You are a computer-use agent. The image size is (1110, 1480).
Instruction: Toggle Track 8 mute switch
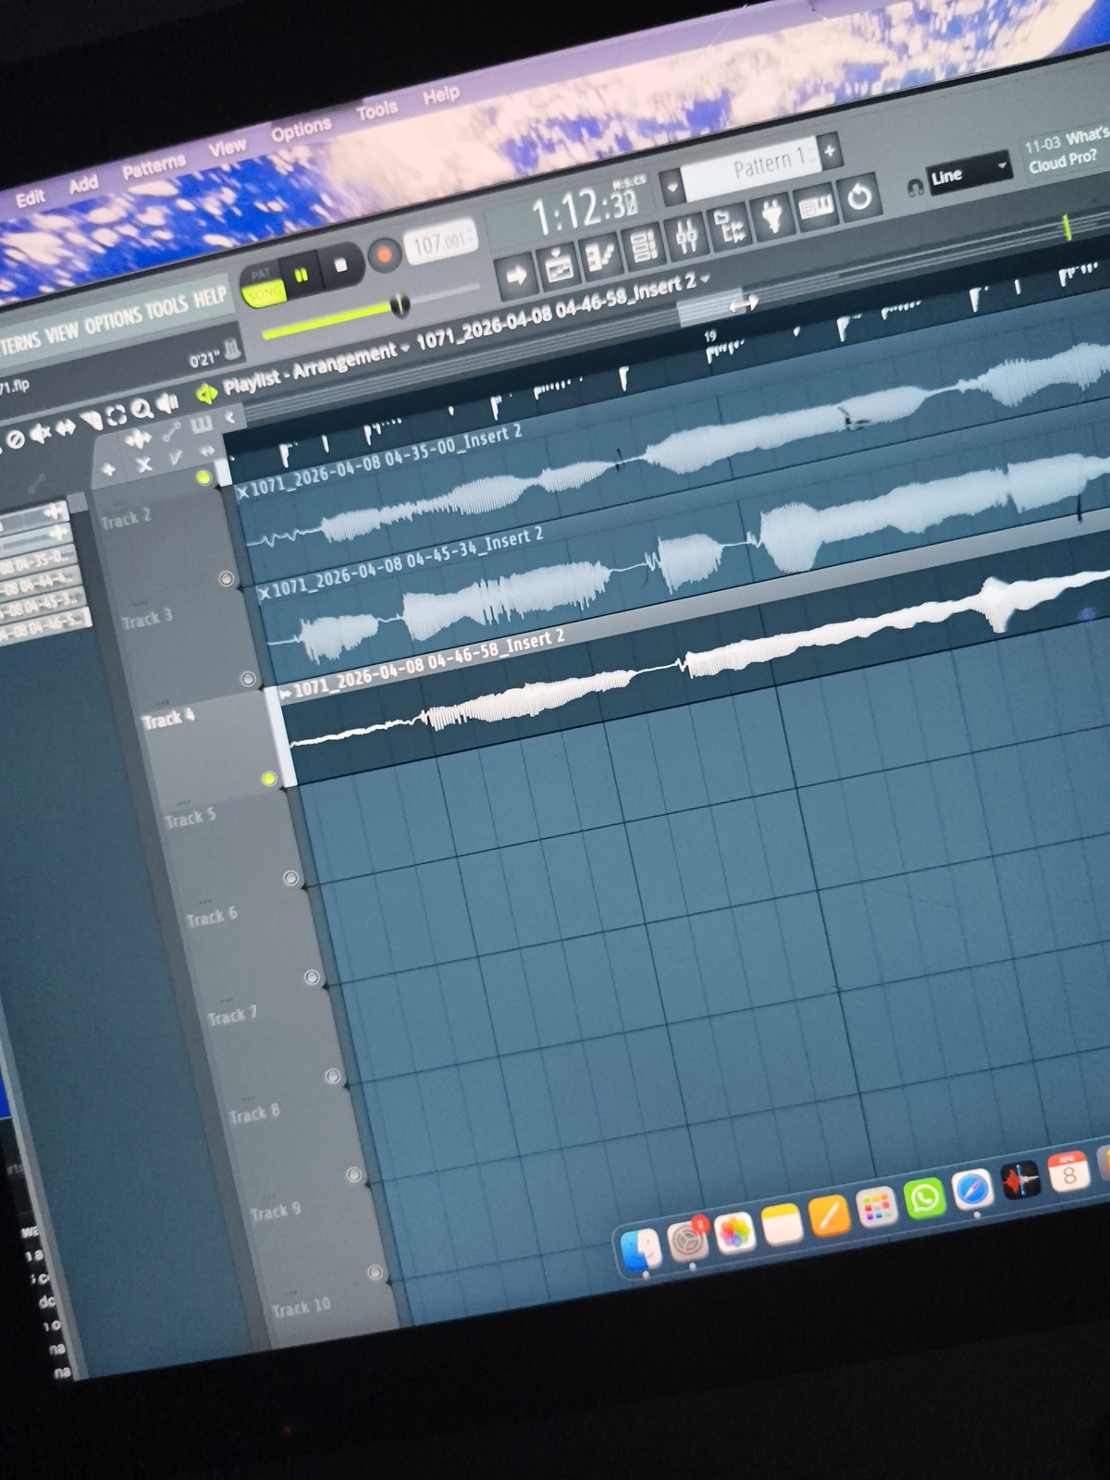point(354,1175)
